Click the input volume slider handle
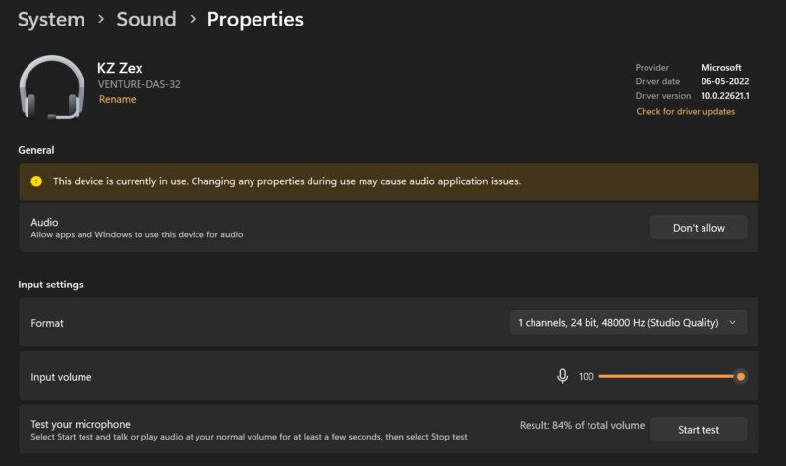The height and width of the screenshot is (466, 786). [x=740, y=376]
